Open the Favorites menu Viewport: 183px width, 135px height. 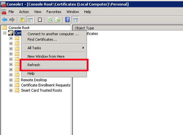[x=54, y=12]
